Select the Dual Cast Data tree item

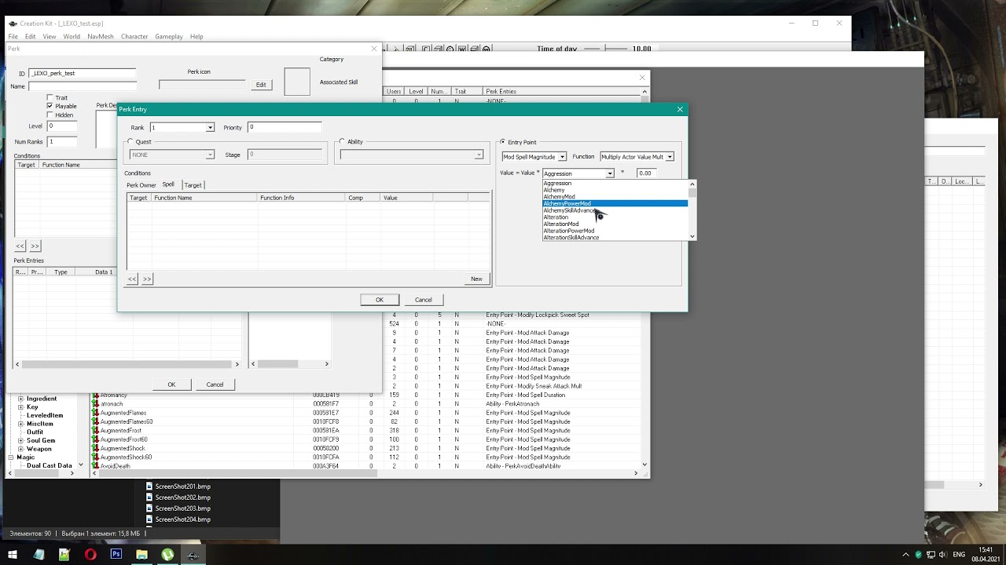click(50, 465)
